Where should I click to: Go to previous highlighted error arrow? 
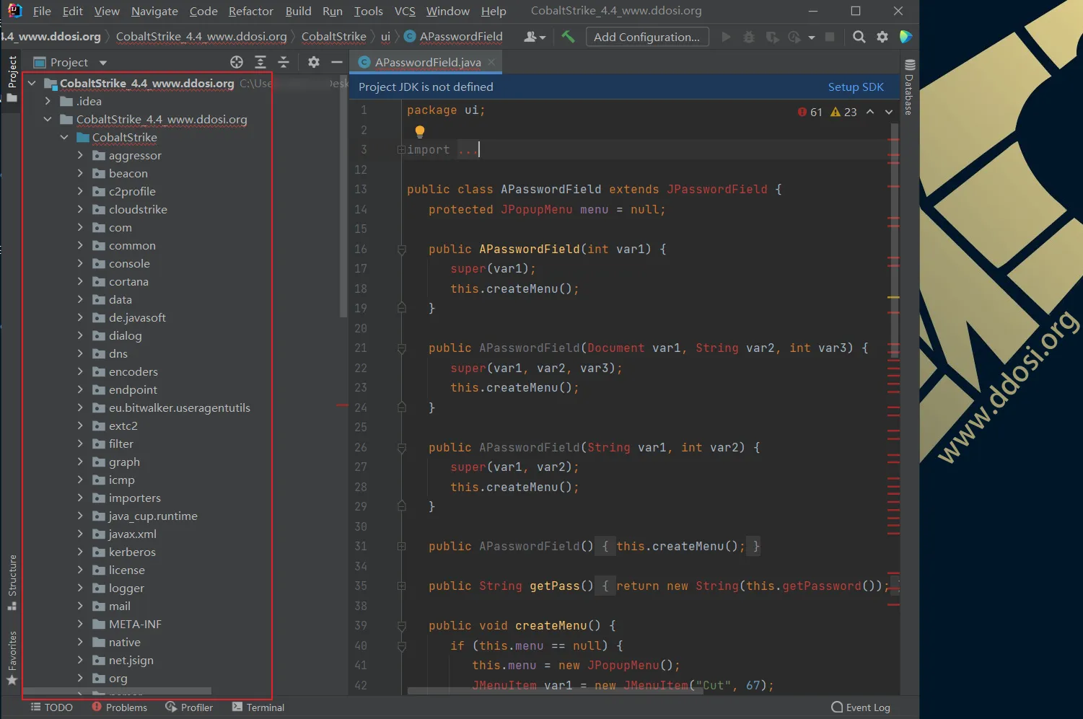tap(870, 112)
